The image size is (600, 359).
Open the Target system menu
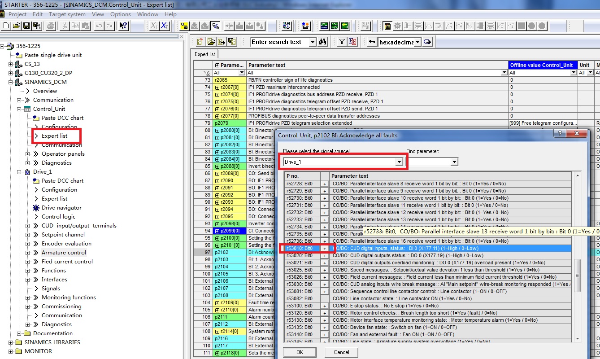pos(67,14)
